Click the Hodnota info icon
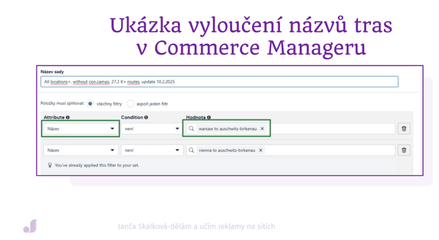 [x=209, y=117]
